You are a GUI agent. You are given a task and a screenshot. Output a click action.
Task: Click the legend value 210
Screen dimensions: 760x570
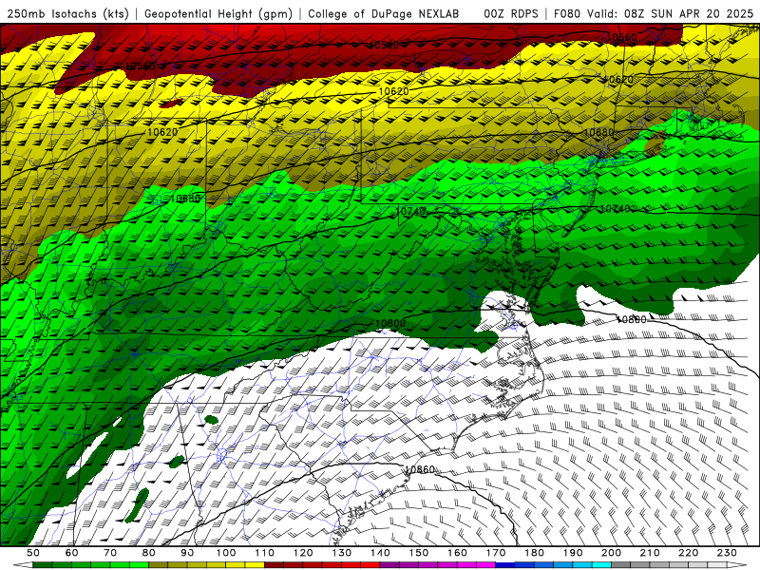[x=650, y=553]
